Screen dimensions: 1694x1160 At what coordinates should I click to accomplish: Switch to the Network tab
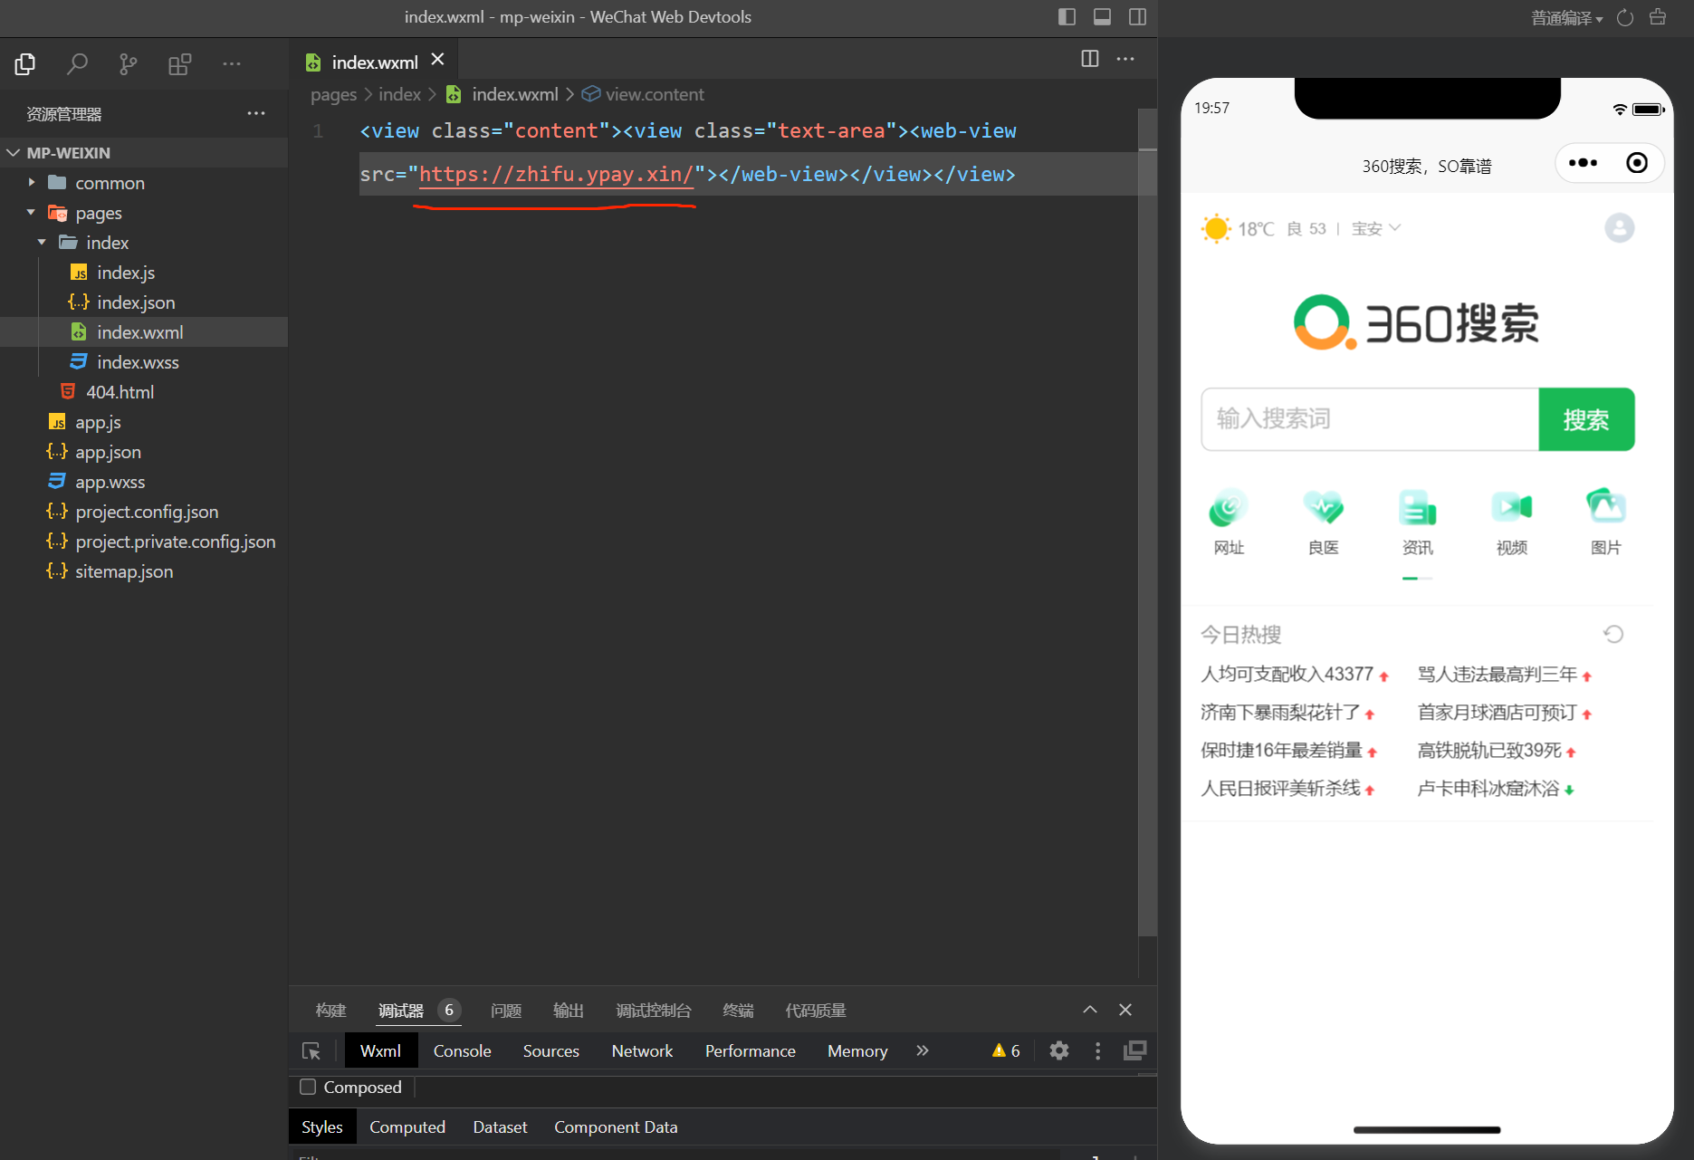pyautogui.click(x=642, y=1050)
